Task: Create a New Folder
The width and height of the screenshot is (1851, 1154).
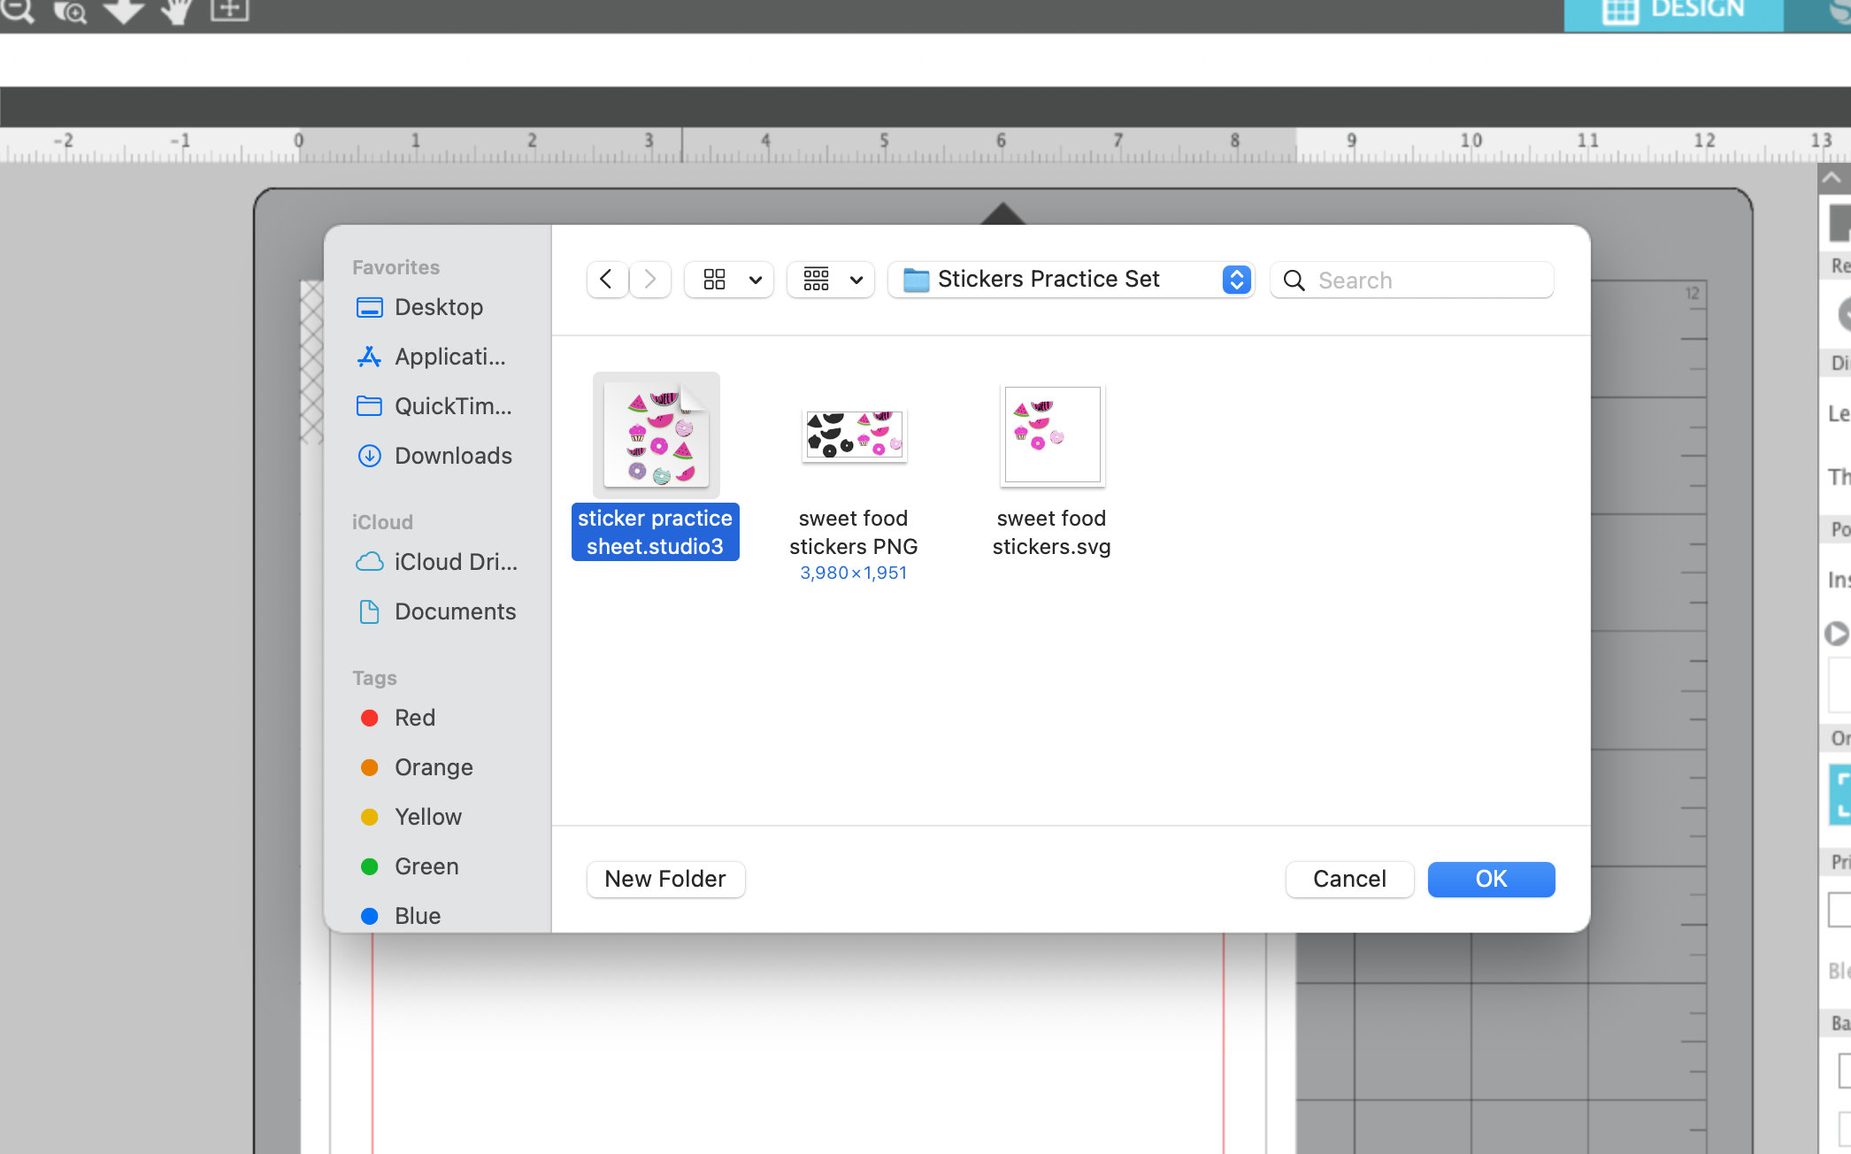Action: [x=665, y=879]
